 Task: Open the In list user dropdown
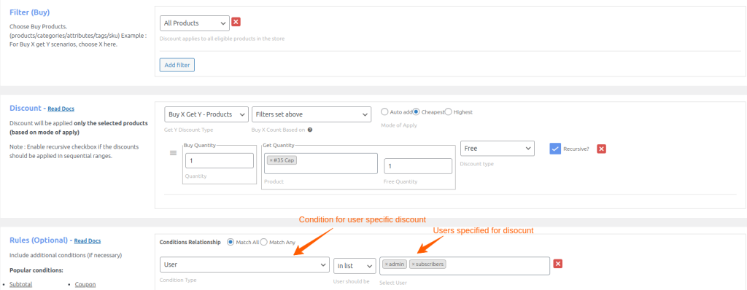pyautogui.click(x=355, y=266)
